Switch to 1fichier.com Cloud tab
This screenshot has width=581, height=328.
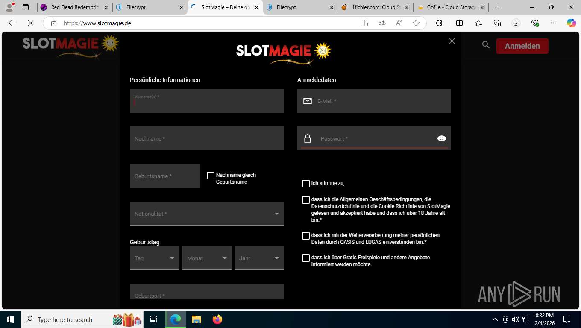click(375, 7)
